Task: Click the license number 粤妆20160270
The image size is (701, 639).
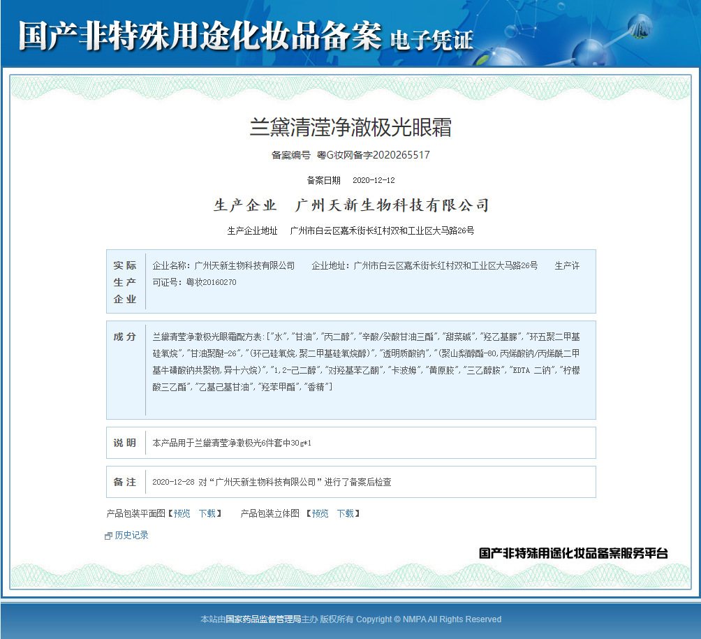Action: click(x=212, y=282)
